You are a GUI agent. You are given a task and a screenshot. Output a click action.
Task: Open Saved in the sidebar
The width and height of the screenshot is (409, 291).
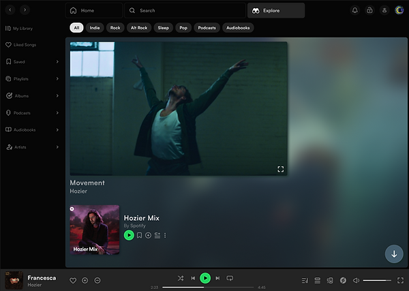pyautogui.click(x=16, y=61)
